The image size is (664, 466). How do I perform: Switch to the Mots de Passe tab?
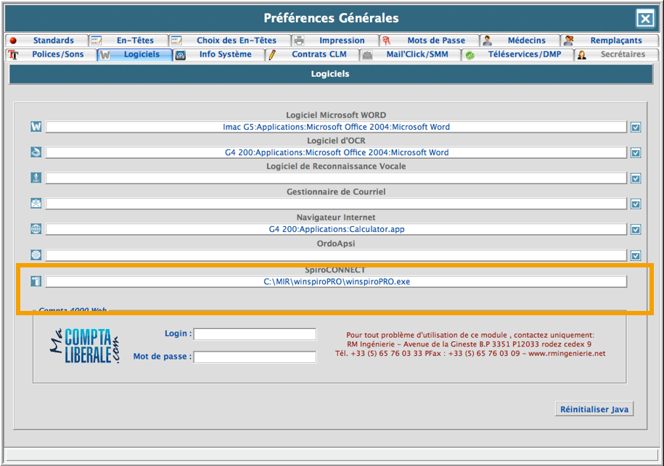(x=435, y=41)
